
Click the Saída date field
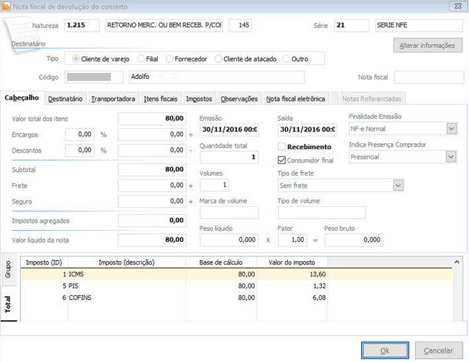click(x=307, y=130)
